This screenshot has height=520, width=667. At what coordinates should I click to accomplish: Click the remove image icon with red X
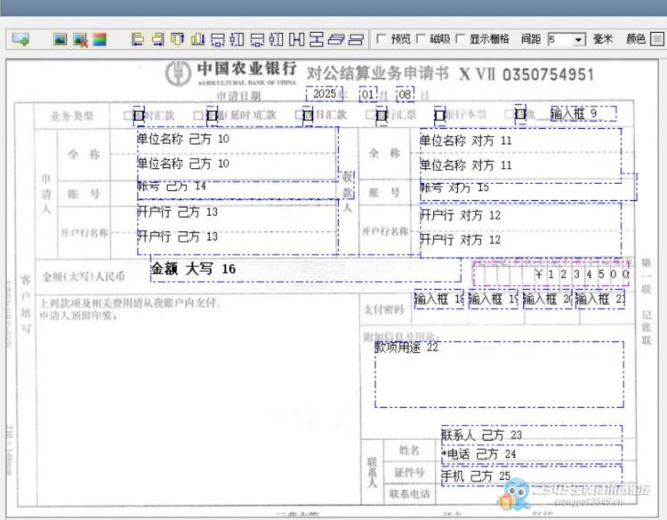coord(80,39)
